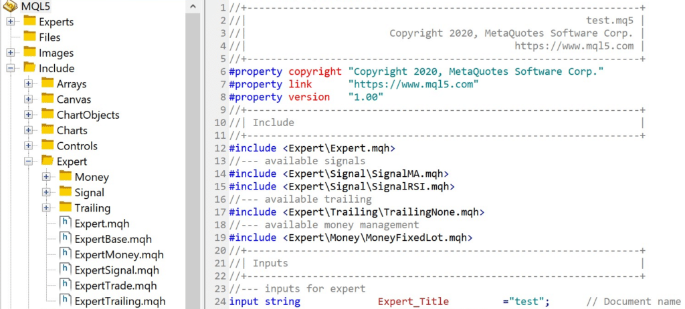The height and width of the screenshot is (309, 685).
Task: Expand the Images folder node
Action: [x=11, y=53]
